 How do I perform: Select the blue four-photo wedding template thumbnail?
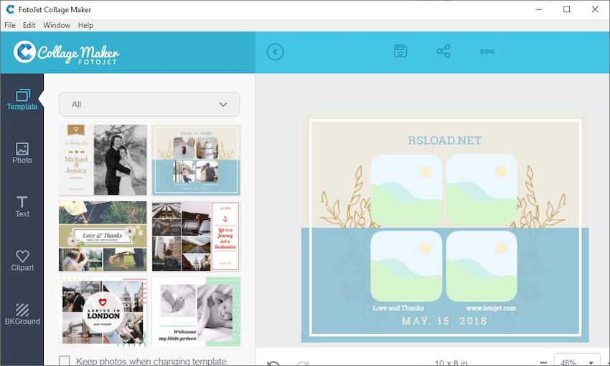pos(196,160)
